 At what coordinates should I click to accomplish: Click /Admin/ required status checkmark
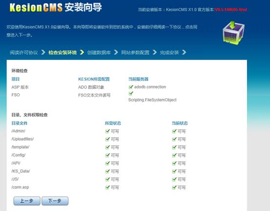point(107,131)
